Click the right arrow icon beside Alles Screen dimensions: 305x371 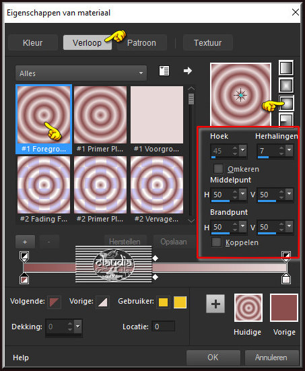click(x=188, y=71)
